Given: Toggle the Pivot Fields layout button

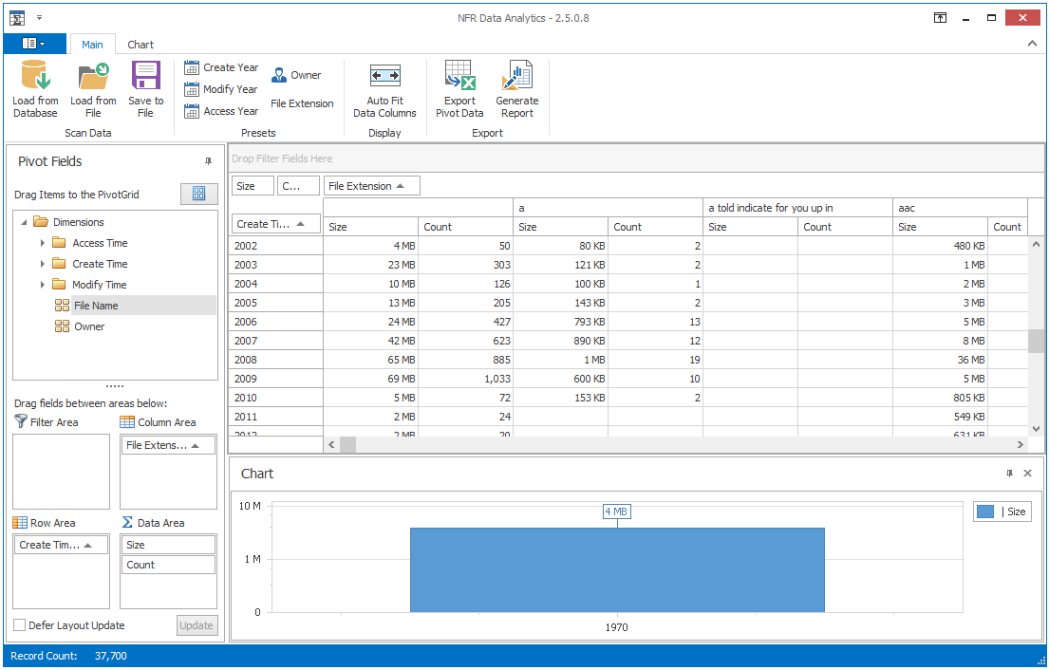Looking at the screenshot, I should coord(198,194).
